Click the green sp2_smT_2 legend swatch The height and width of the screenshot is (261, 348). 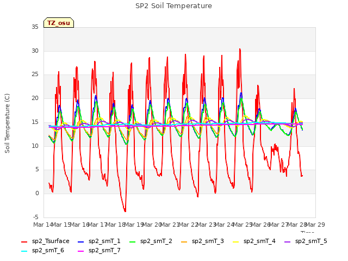133,242
